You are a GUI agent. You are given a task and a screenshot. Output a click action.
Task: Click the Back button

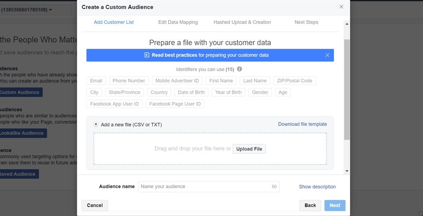[x=310, y=205]
